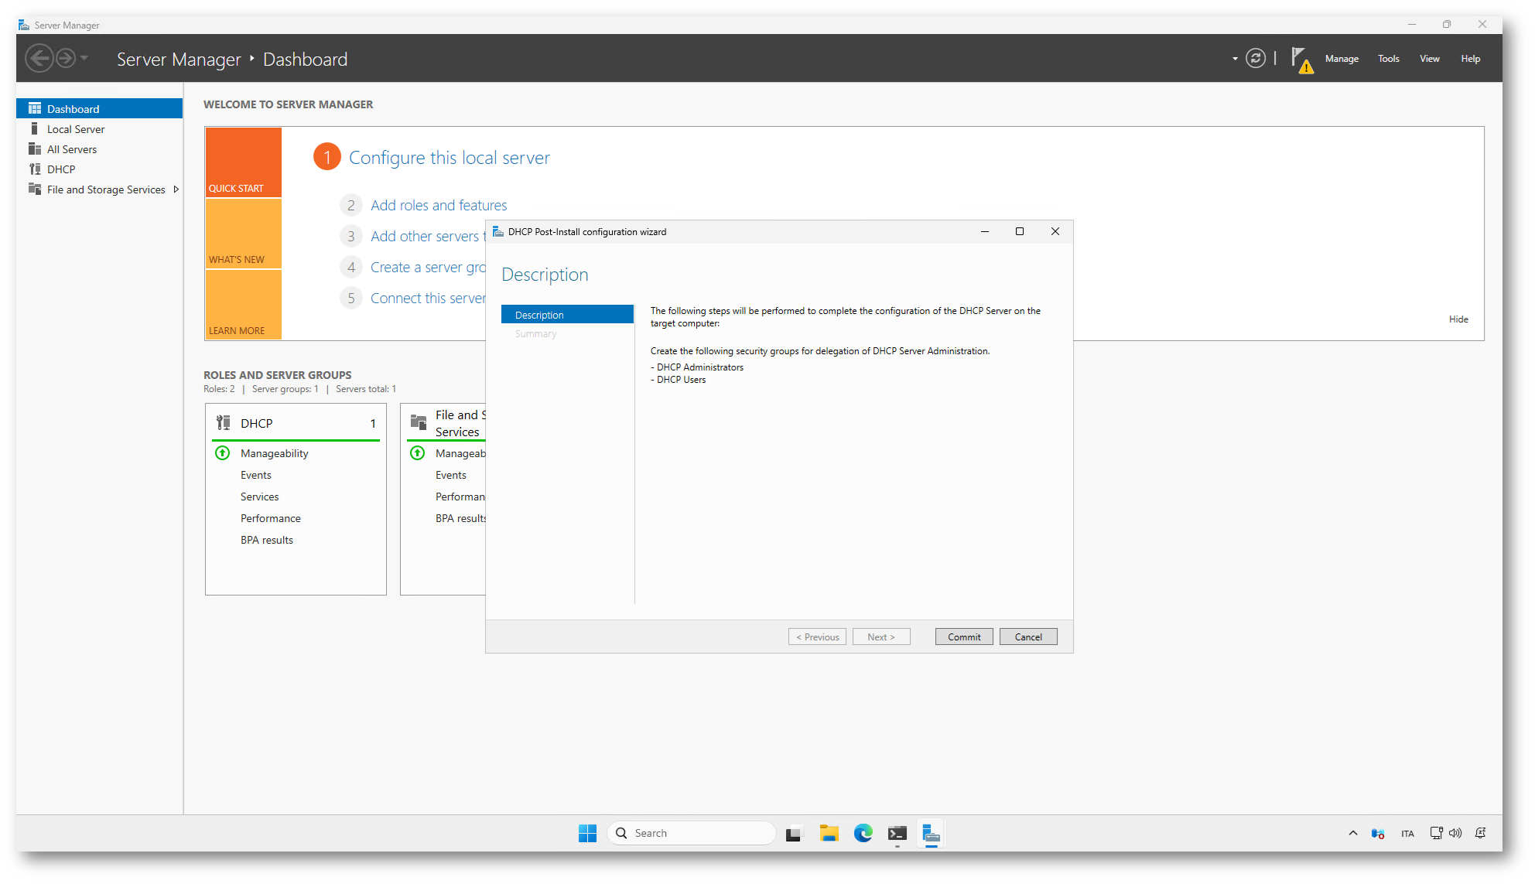Cancel the DHCP Post-Install wizard
1535x884 pixels.
pos(1027,637)
